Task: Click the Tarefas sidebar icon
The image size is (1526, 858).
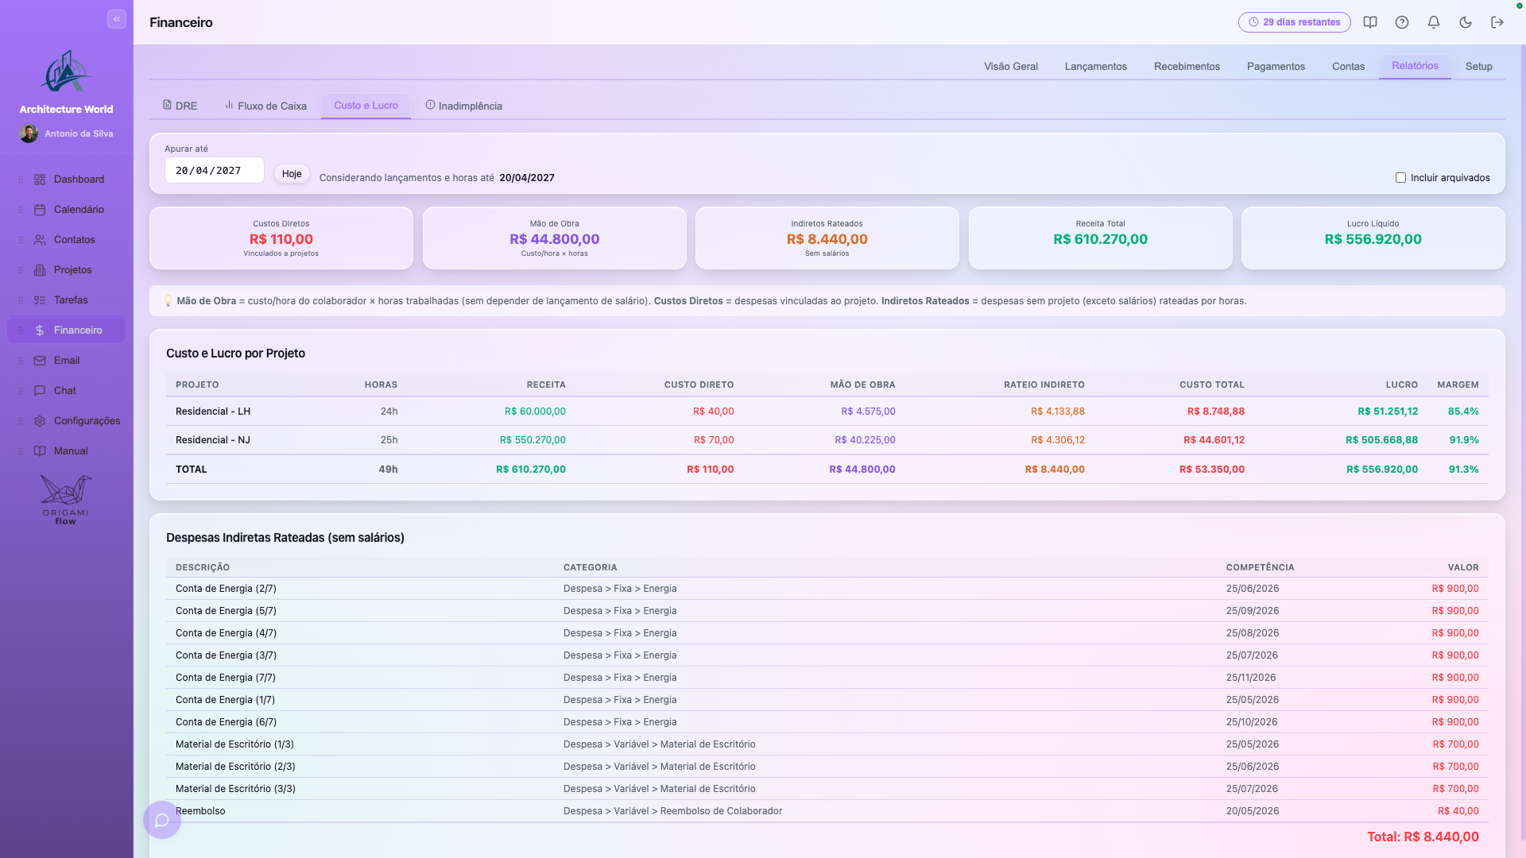Action: point(40,300)
